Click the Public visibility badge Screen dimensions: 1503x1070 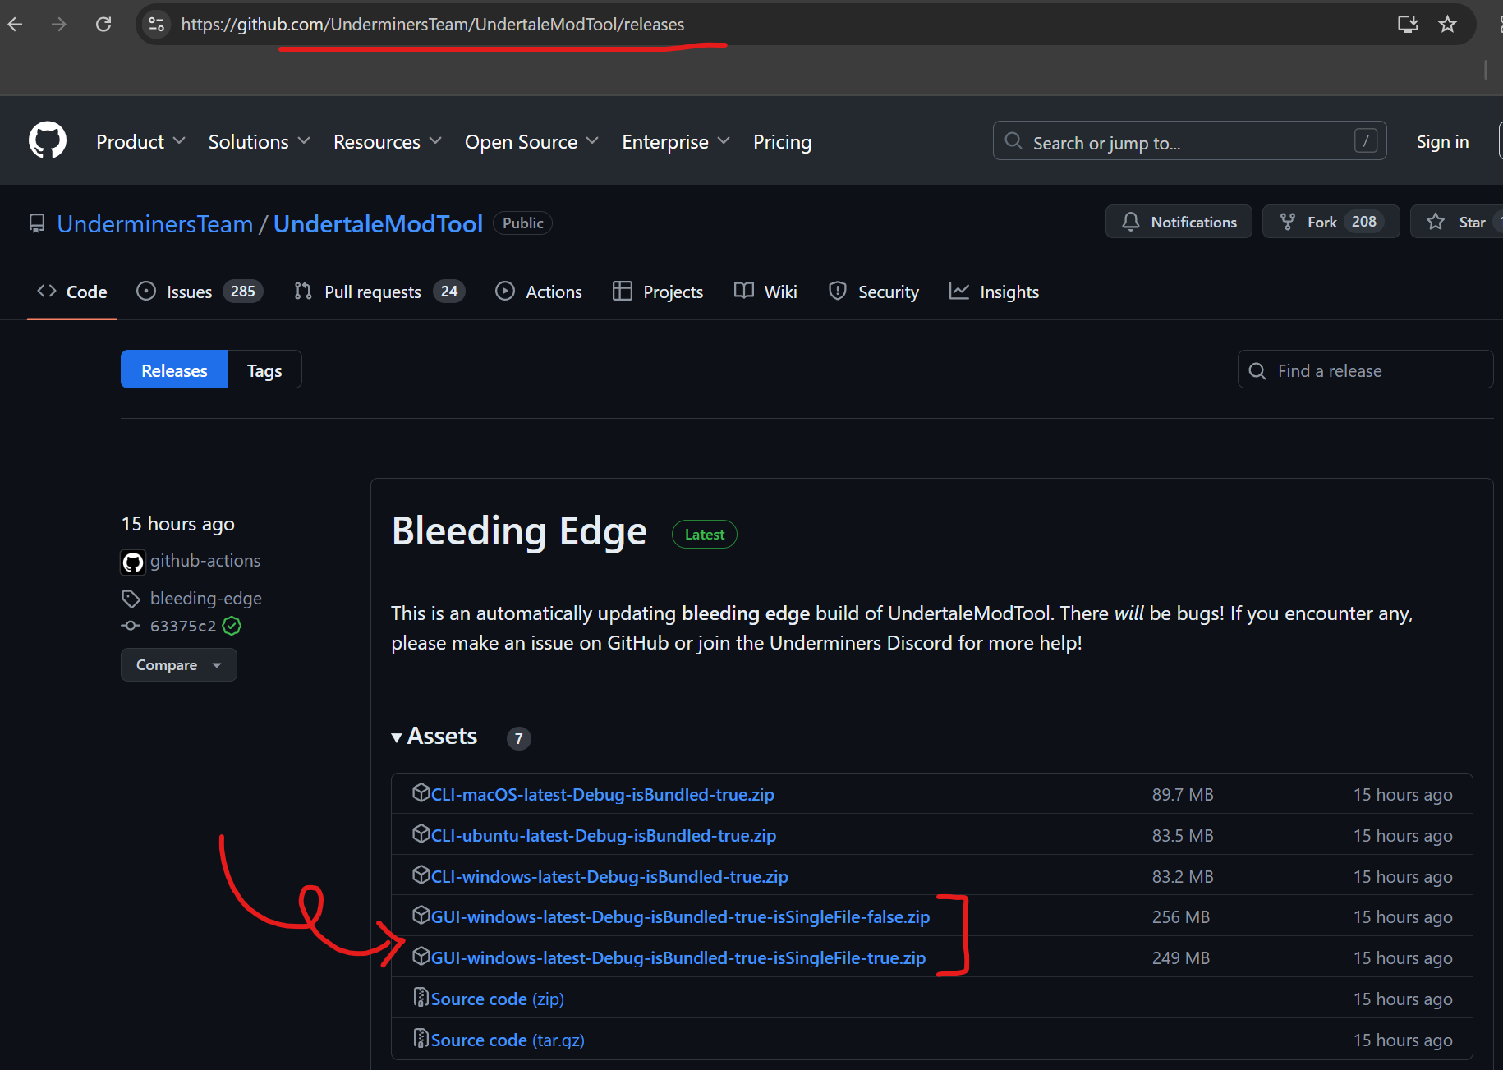[x=523, y=223]
